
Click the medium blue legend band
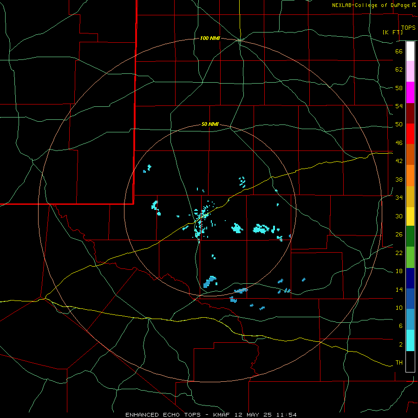tap(410, 299)
